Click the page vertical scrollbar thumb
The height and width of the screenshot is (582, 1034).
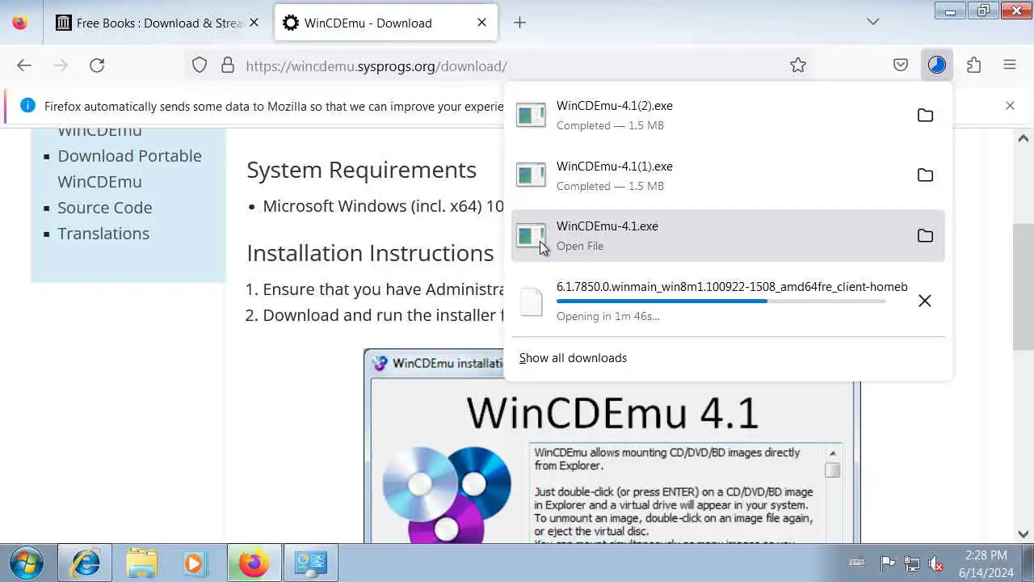[x=1023, y=286]
